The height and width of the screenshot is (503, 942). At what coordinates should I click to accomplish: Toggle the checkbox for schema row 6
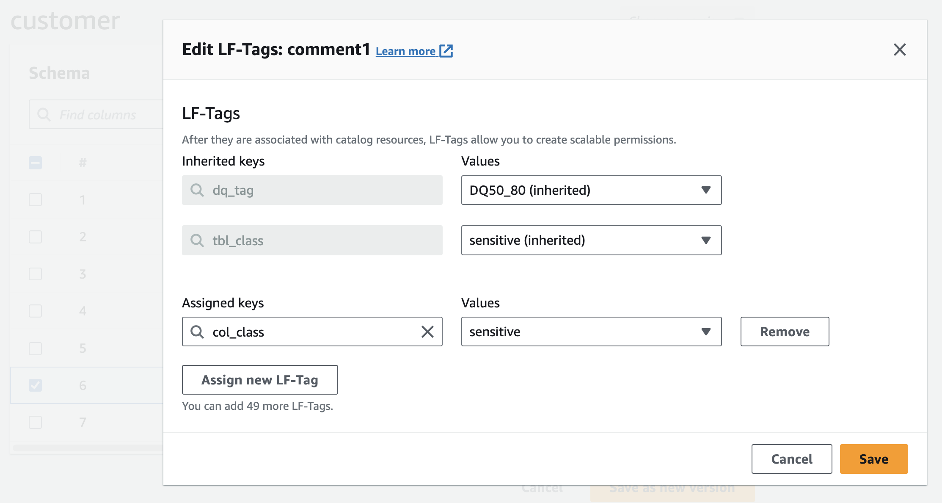click(x=36, y=385)
